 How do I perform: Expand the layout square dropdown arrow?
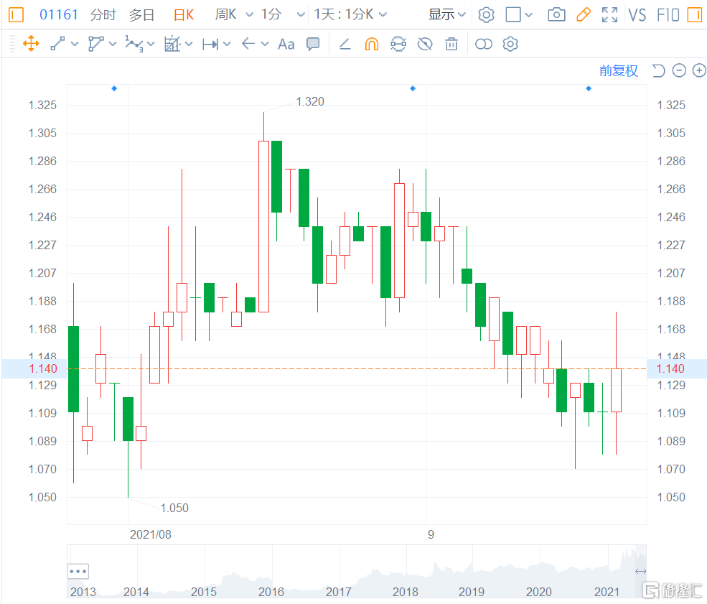tap(529, 15)
